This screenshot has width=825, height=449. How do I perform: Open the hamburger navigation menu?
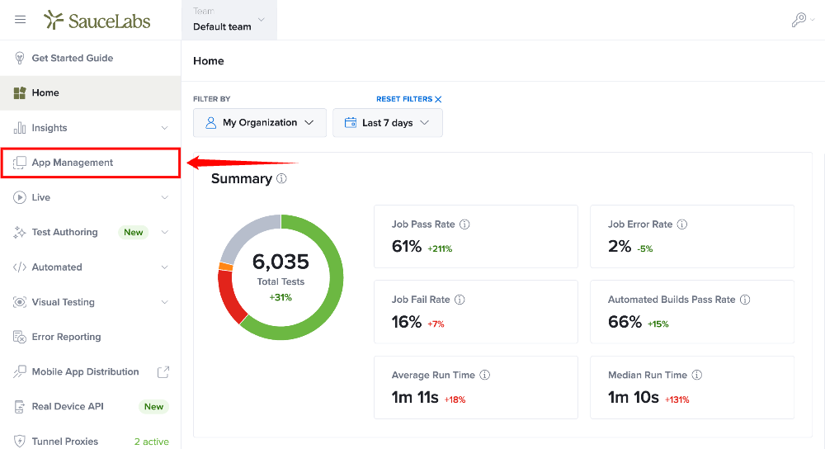[20, 20]
